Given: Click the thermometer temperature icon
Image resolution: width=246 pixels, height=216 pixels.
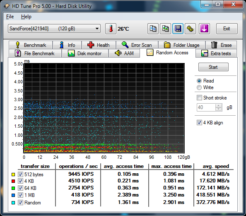Looking at the screenshot, I should 111,29.
